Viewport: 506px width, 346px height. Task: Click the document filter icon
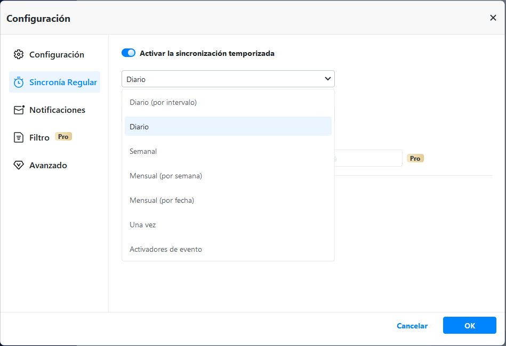click(x=19, y=137)
